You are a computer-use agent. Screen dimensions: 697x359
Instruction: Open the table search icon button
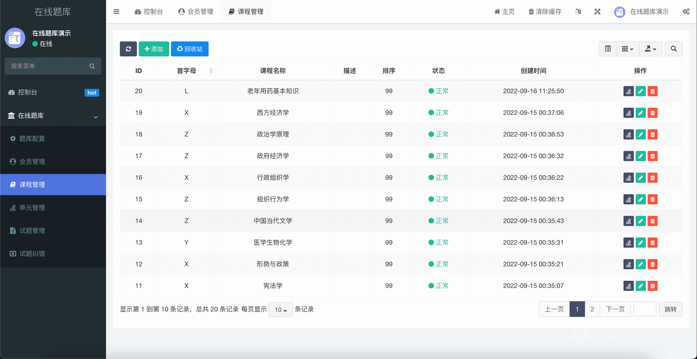click(x=673, y=49)
